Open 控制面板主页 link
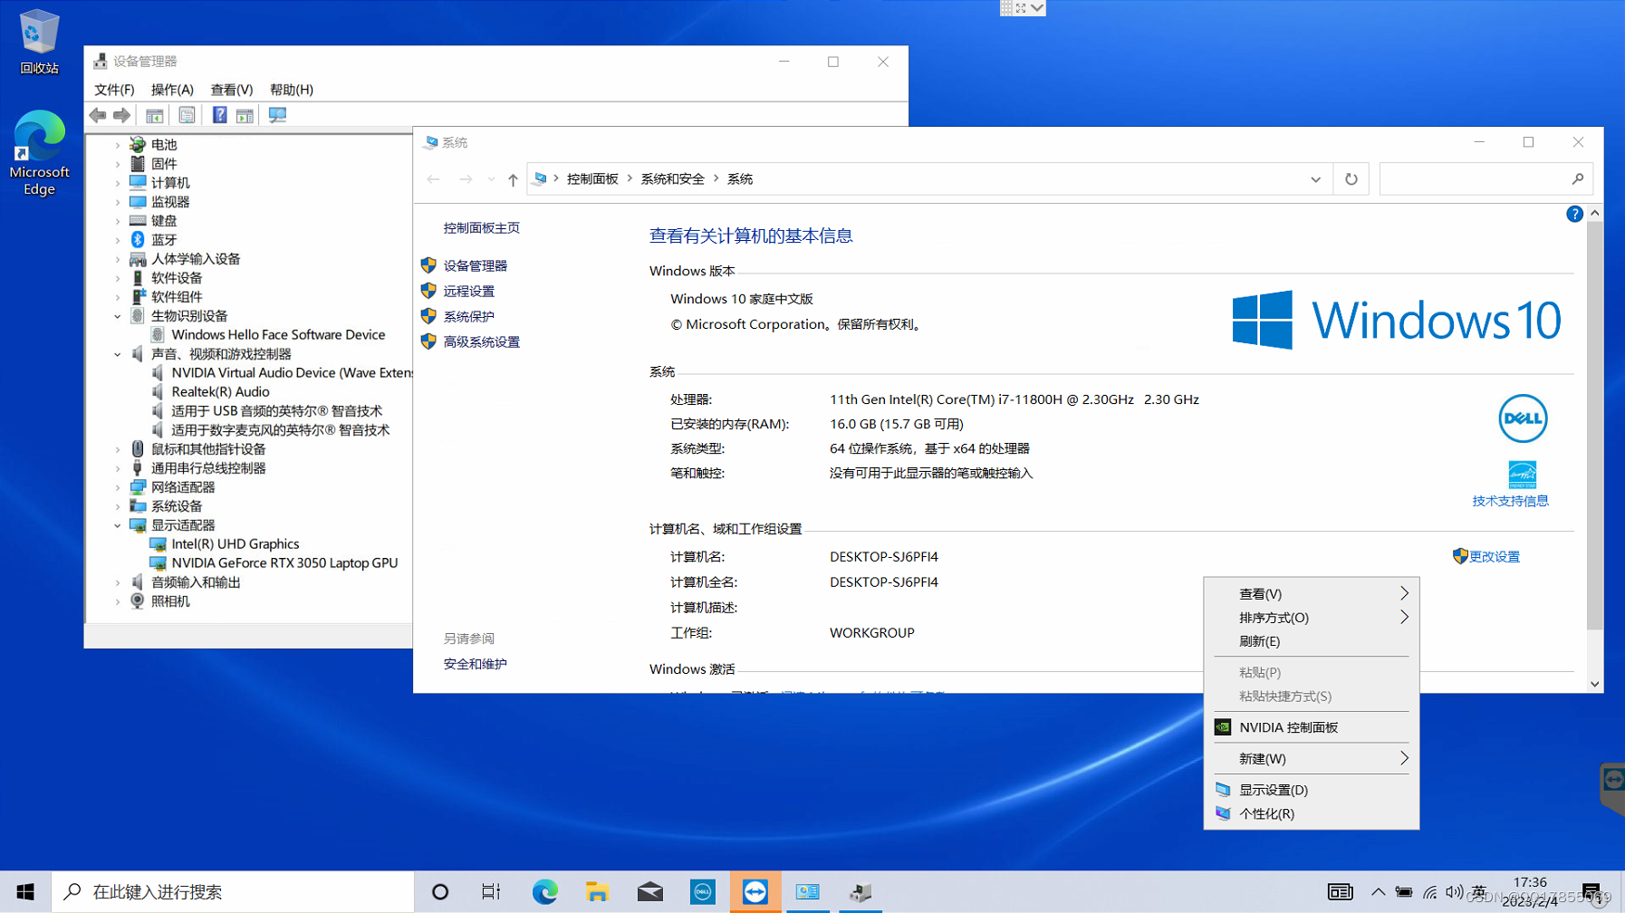This screenshot has height=913, width=1625. click(482, 227)
